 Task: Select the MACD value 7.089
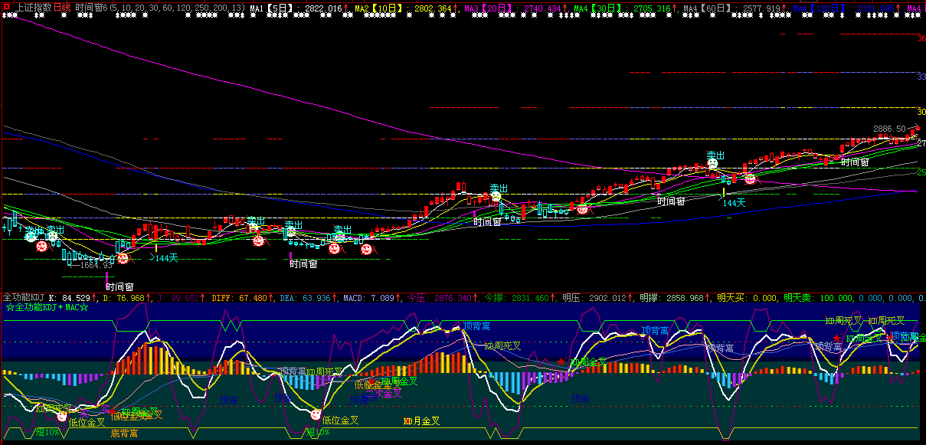tap(381, 297)
